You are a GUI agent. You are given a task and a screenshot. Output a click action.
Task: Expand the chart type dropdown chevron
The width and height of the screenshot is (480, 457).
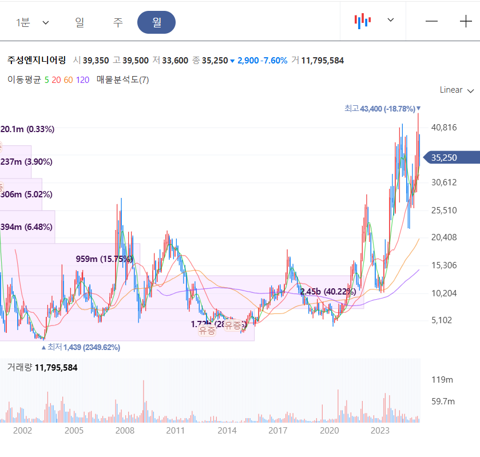(391, 20)
